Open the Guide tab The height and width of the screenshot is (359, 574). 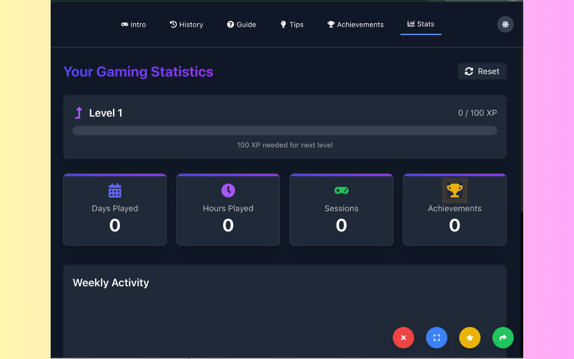[x=241, y=25]
